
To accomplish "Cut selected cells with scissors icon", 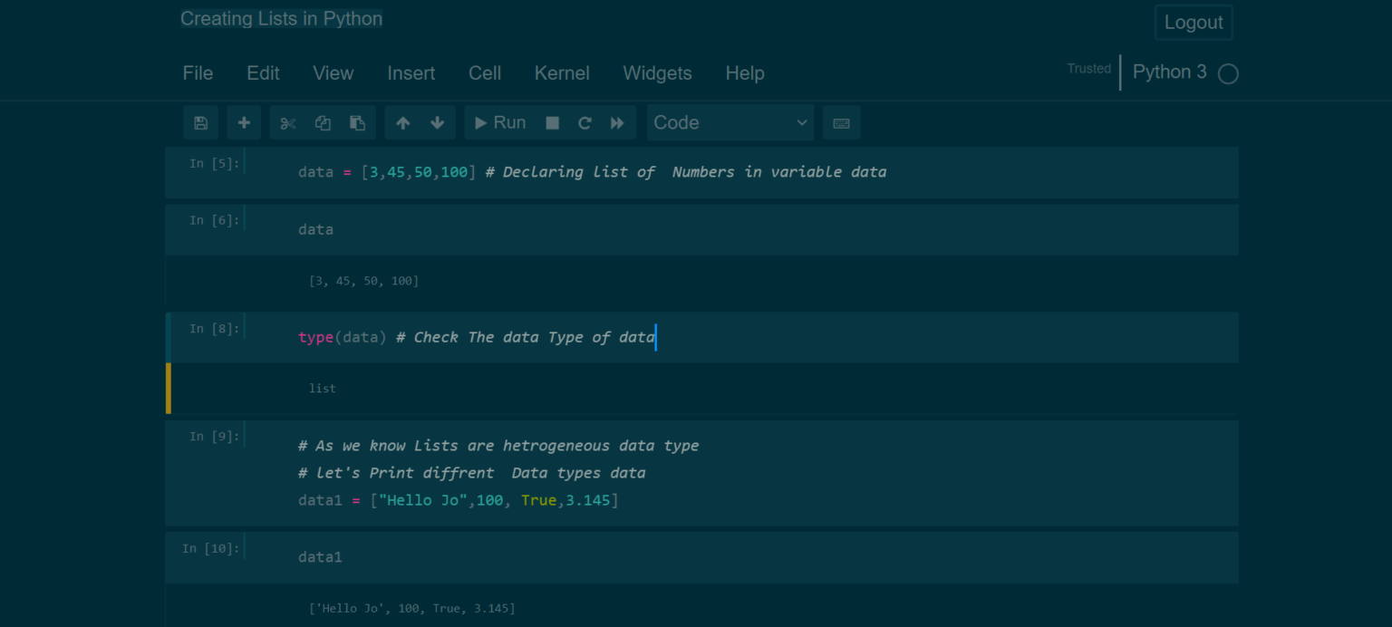I will tap(288, 123).
